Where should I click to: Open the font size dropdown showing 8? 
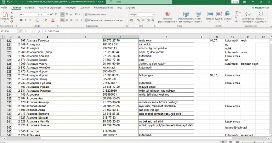[x=48, y=15]
